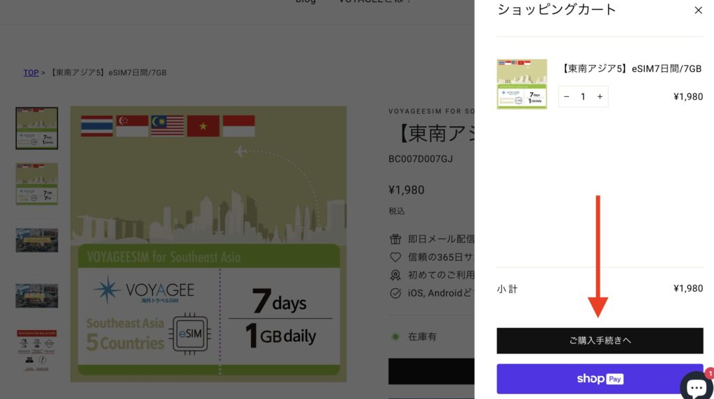The image size is (714, 399).
Task: Select first product gallery thumbnail
Action: [37, 128]
